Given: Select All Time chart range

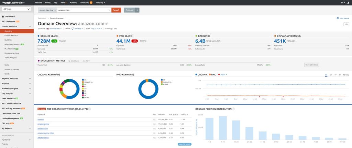Looking at the screenshot, I should click(346, 75).
